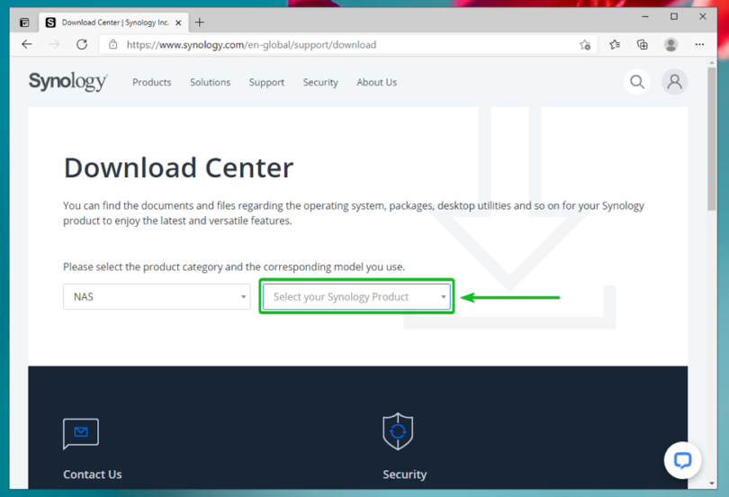729x497 pixels.
Task: Open the About Us menu
Action: click(x=376, y=82)
